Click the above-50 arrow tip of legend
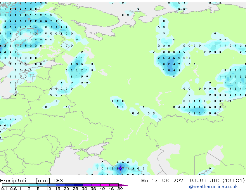The width and height of the screenshot is (246, 190). pyautogui.click(x=123, y=185)
